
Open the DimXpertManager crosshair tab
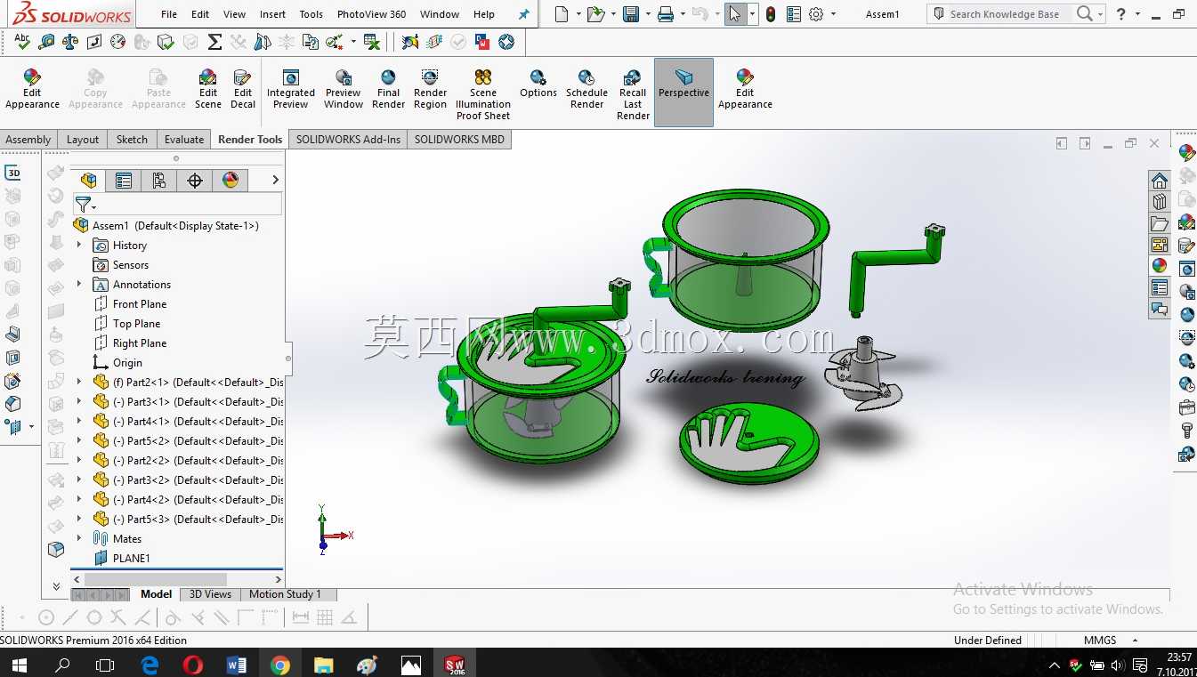[195, 181]
